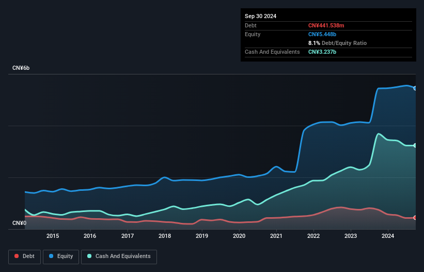
Task: Click the 2018 x-axis label
Action: pyautogui.click(x=165, y=236)
